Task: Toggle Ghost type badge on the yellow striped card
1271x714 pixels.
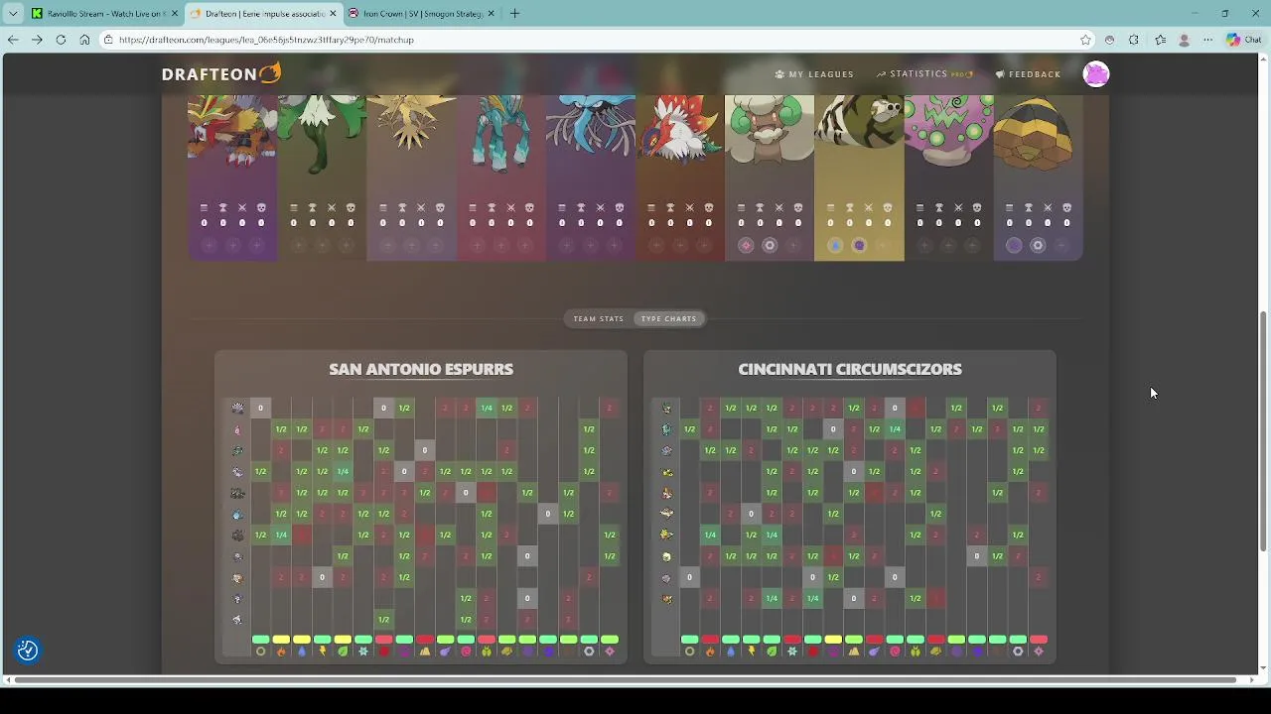Action: (x=859, y=245)
